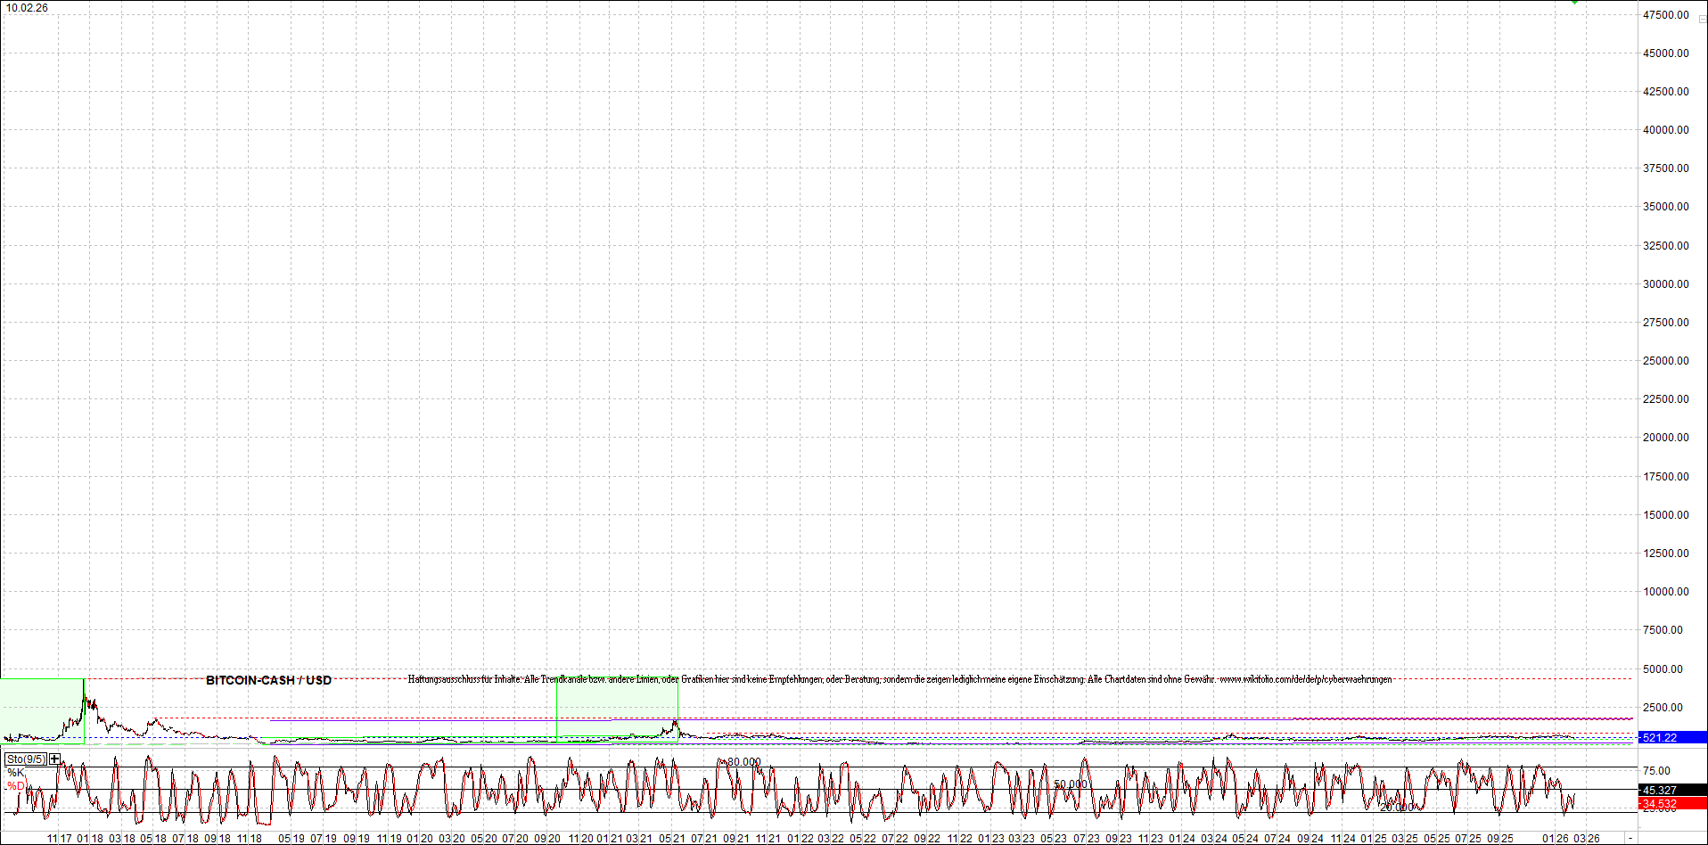The image size is (1708, 845).
Task: Click the 11 17 time axis label
Action: tap(60, 839)
